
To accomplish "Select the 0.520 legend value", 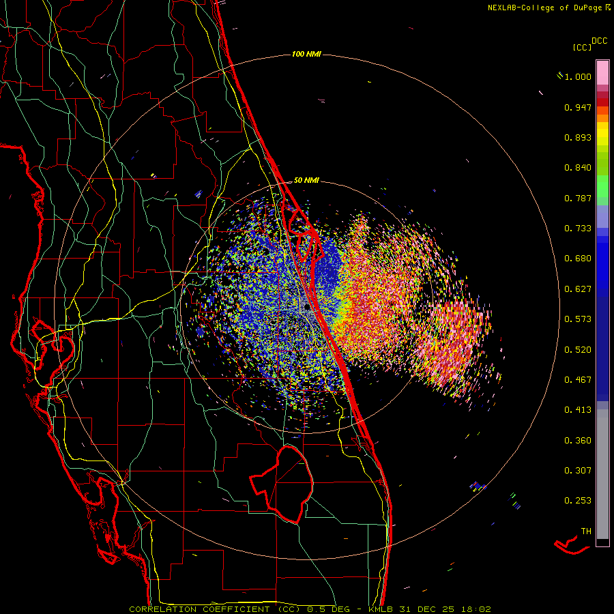I will click(578, 350).
